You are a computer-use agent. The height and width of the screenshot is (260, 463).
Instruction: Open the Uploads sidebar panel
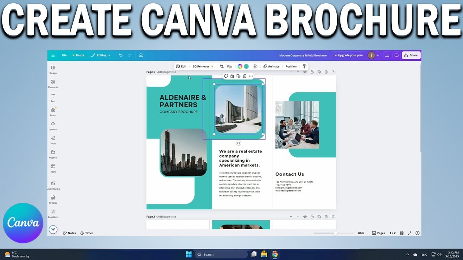coord(53,126)
